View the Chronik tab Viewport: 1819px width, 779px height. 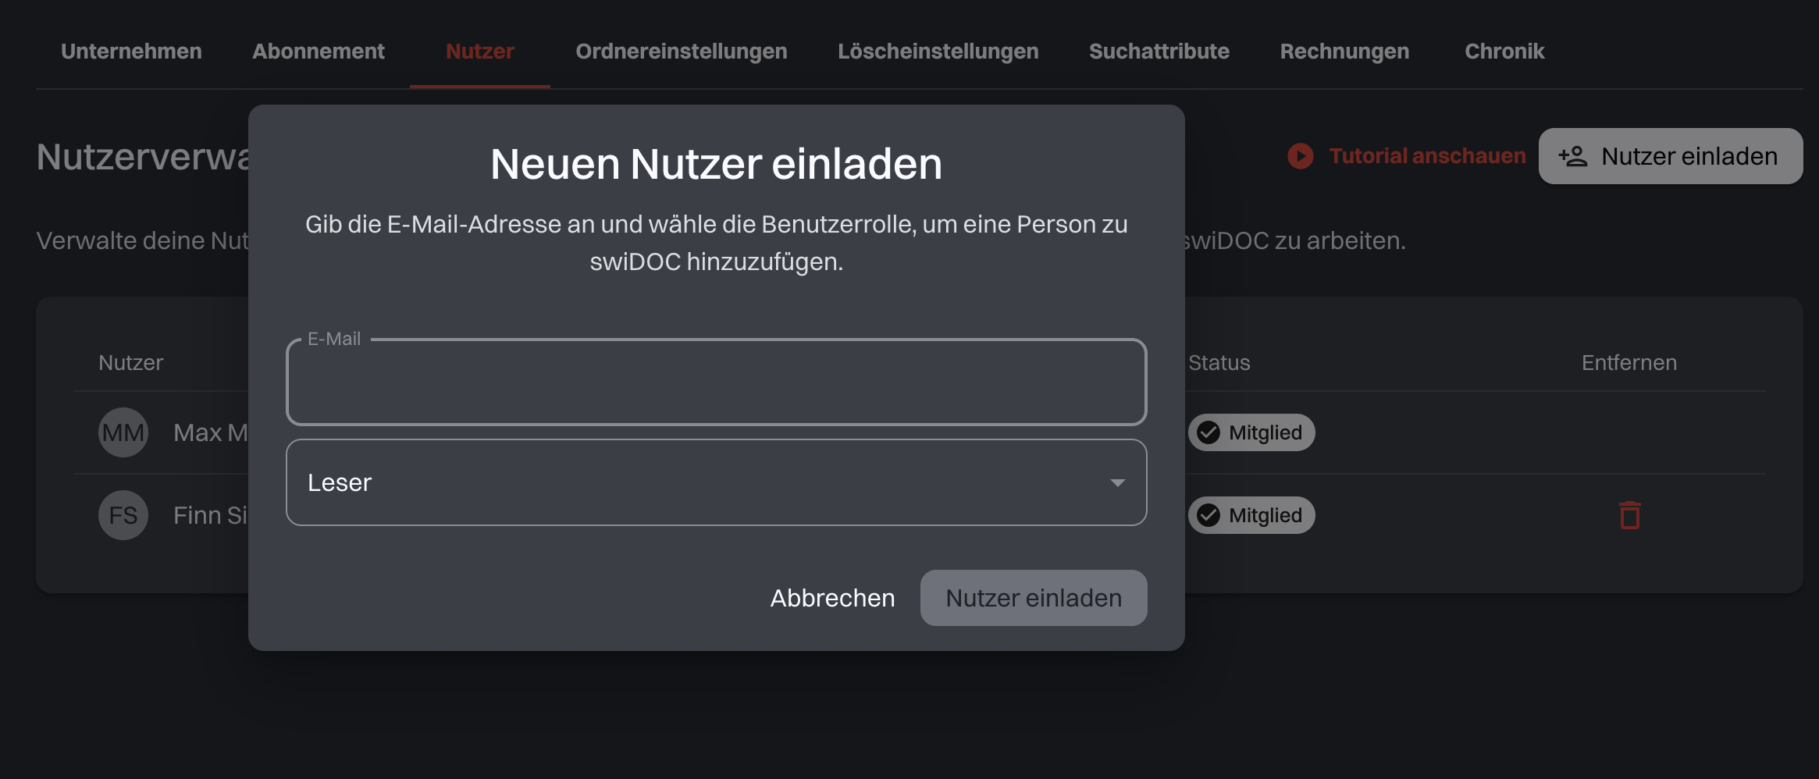(1504, 52)
